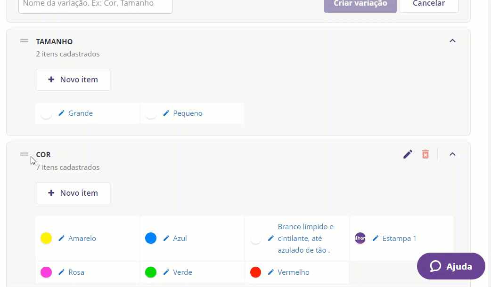Click the yellow Amarelo color swatch
The image size is (491, 287).
click(46, 239)
